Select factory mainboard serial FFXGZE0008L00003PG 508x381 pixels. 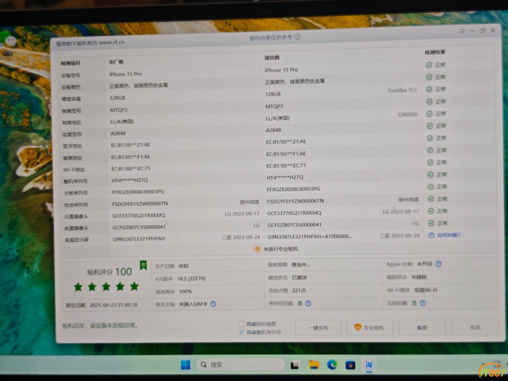click(138, 192)
